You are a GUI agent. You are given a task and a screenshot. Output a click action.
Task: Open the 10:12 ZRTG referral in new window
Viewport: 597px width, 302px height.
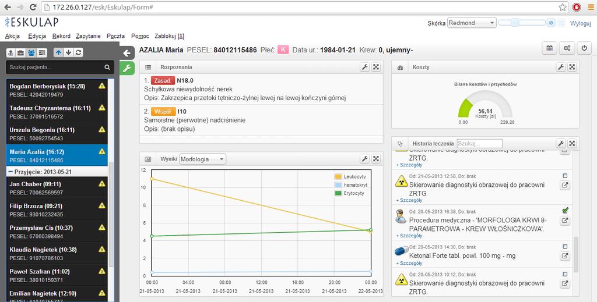pos(565,283)
